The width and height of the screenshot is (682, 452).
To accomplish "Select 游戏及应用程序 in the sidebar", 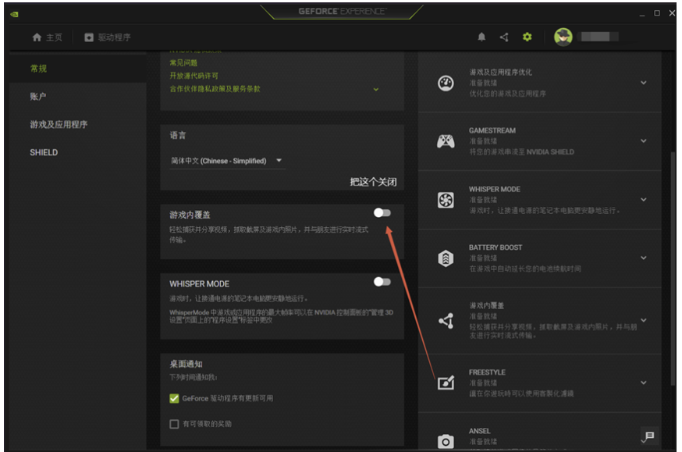I will pos(59,124).
